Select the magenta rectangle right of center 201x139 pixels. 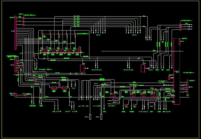143,68
